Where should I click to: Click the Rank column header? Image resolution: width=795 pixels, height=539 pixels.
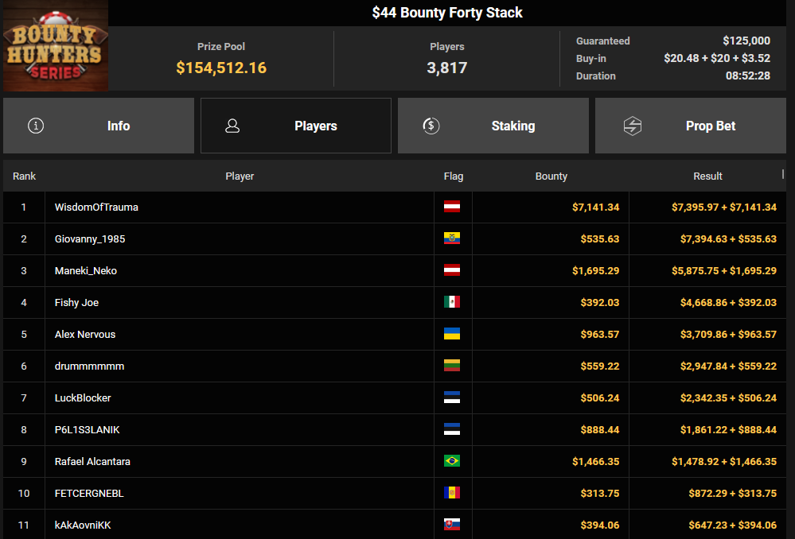pyautogui.click(x=25, y=176)
